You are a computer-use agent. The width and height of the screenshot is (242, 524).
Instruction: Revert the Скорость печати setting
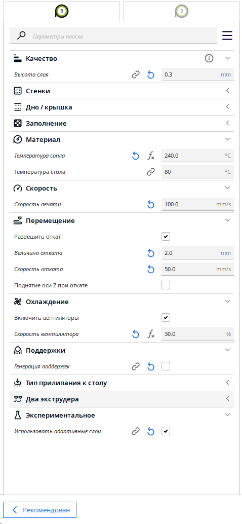pos(151,205)
